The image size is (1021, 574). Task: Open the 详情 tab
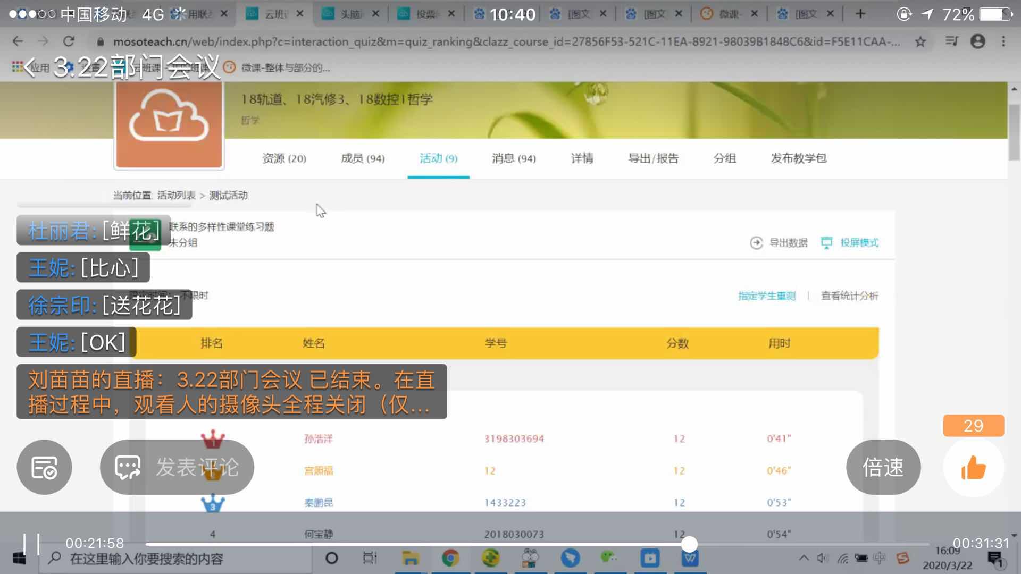click(582, 158)
